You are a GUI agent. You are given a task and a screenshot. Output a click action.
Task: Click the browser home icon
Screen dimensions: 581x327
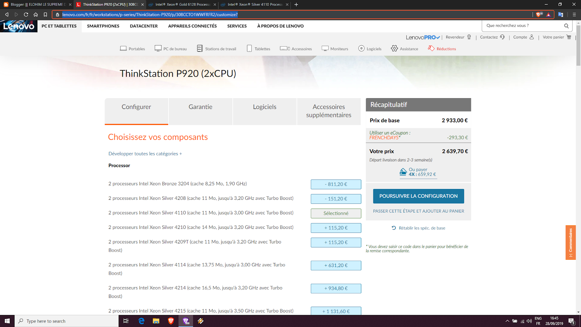pos(36,15)
